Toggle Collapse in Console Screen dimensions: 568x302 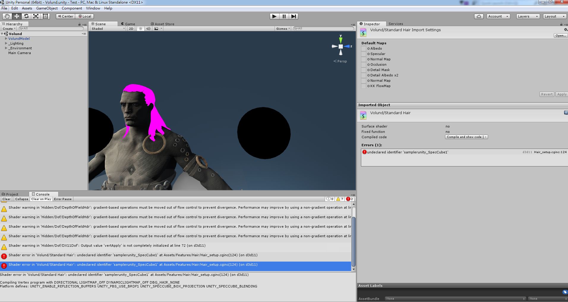coord(22,199)
